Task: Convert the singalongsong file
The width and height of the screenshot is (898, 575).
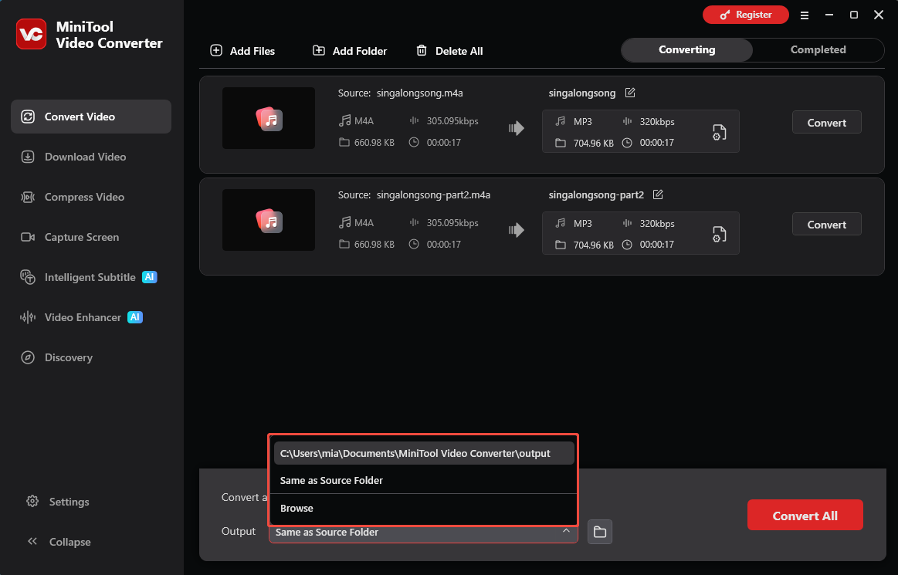Action: 826,123
